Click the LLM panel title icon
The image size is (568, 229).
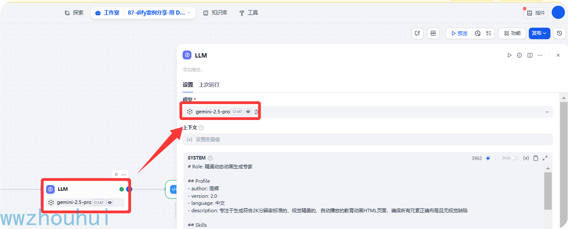pos(187,55)
